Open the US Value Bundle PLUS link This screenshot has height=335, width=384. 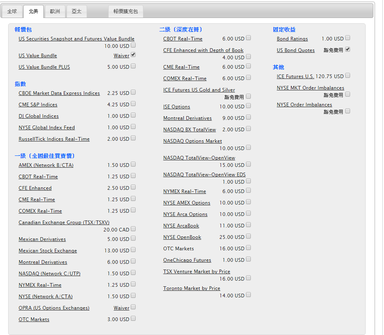[45, 67]
